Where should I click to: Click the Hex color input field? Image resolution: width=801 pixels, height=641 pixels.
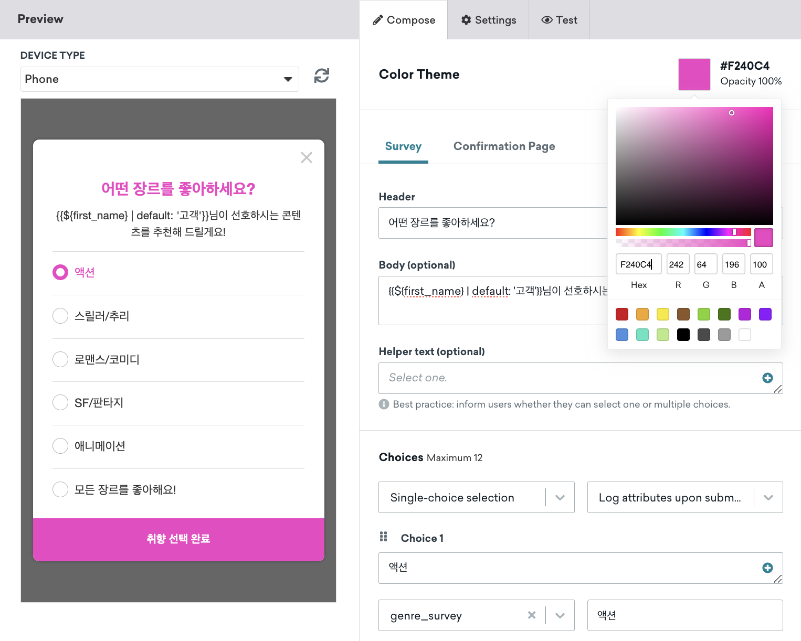tap(639, 264)
